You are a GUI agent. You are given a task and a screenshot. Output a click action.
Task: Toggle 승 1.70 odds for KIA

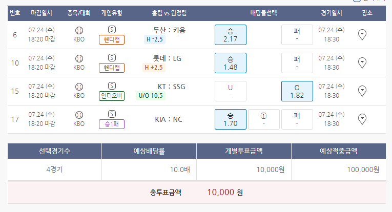pos(230,119)
